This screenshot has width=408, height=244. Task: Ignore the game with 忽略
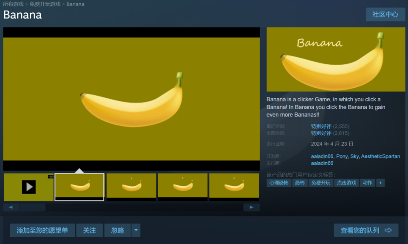tap(118, 230)
